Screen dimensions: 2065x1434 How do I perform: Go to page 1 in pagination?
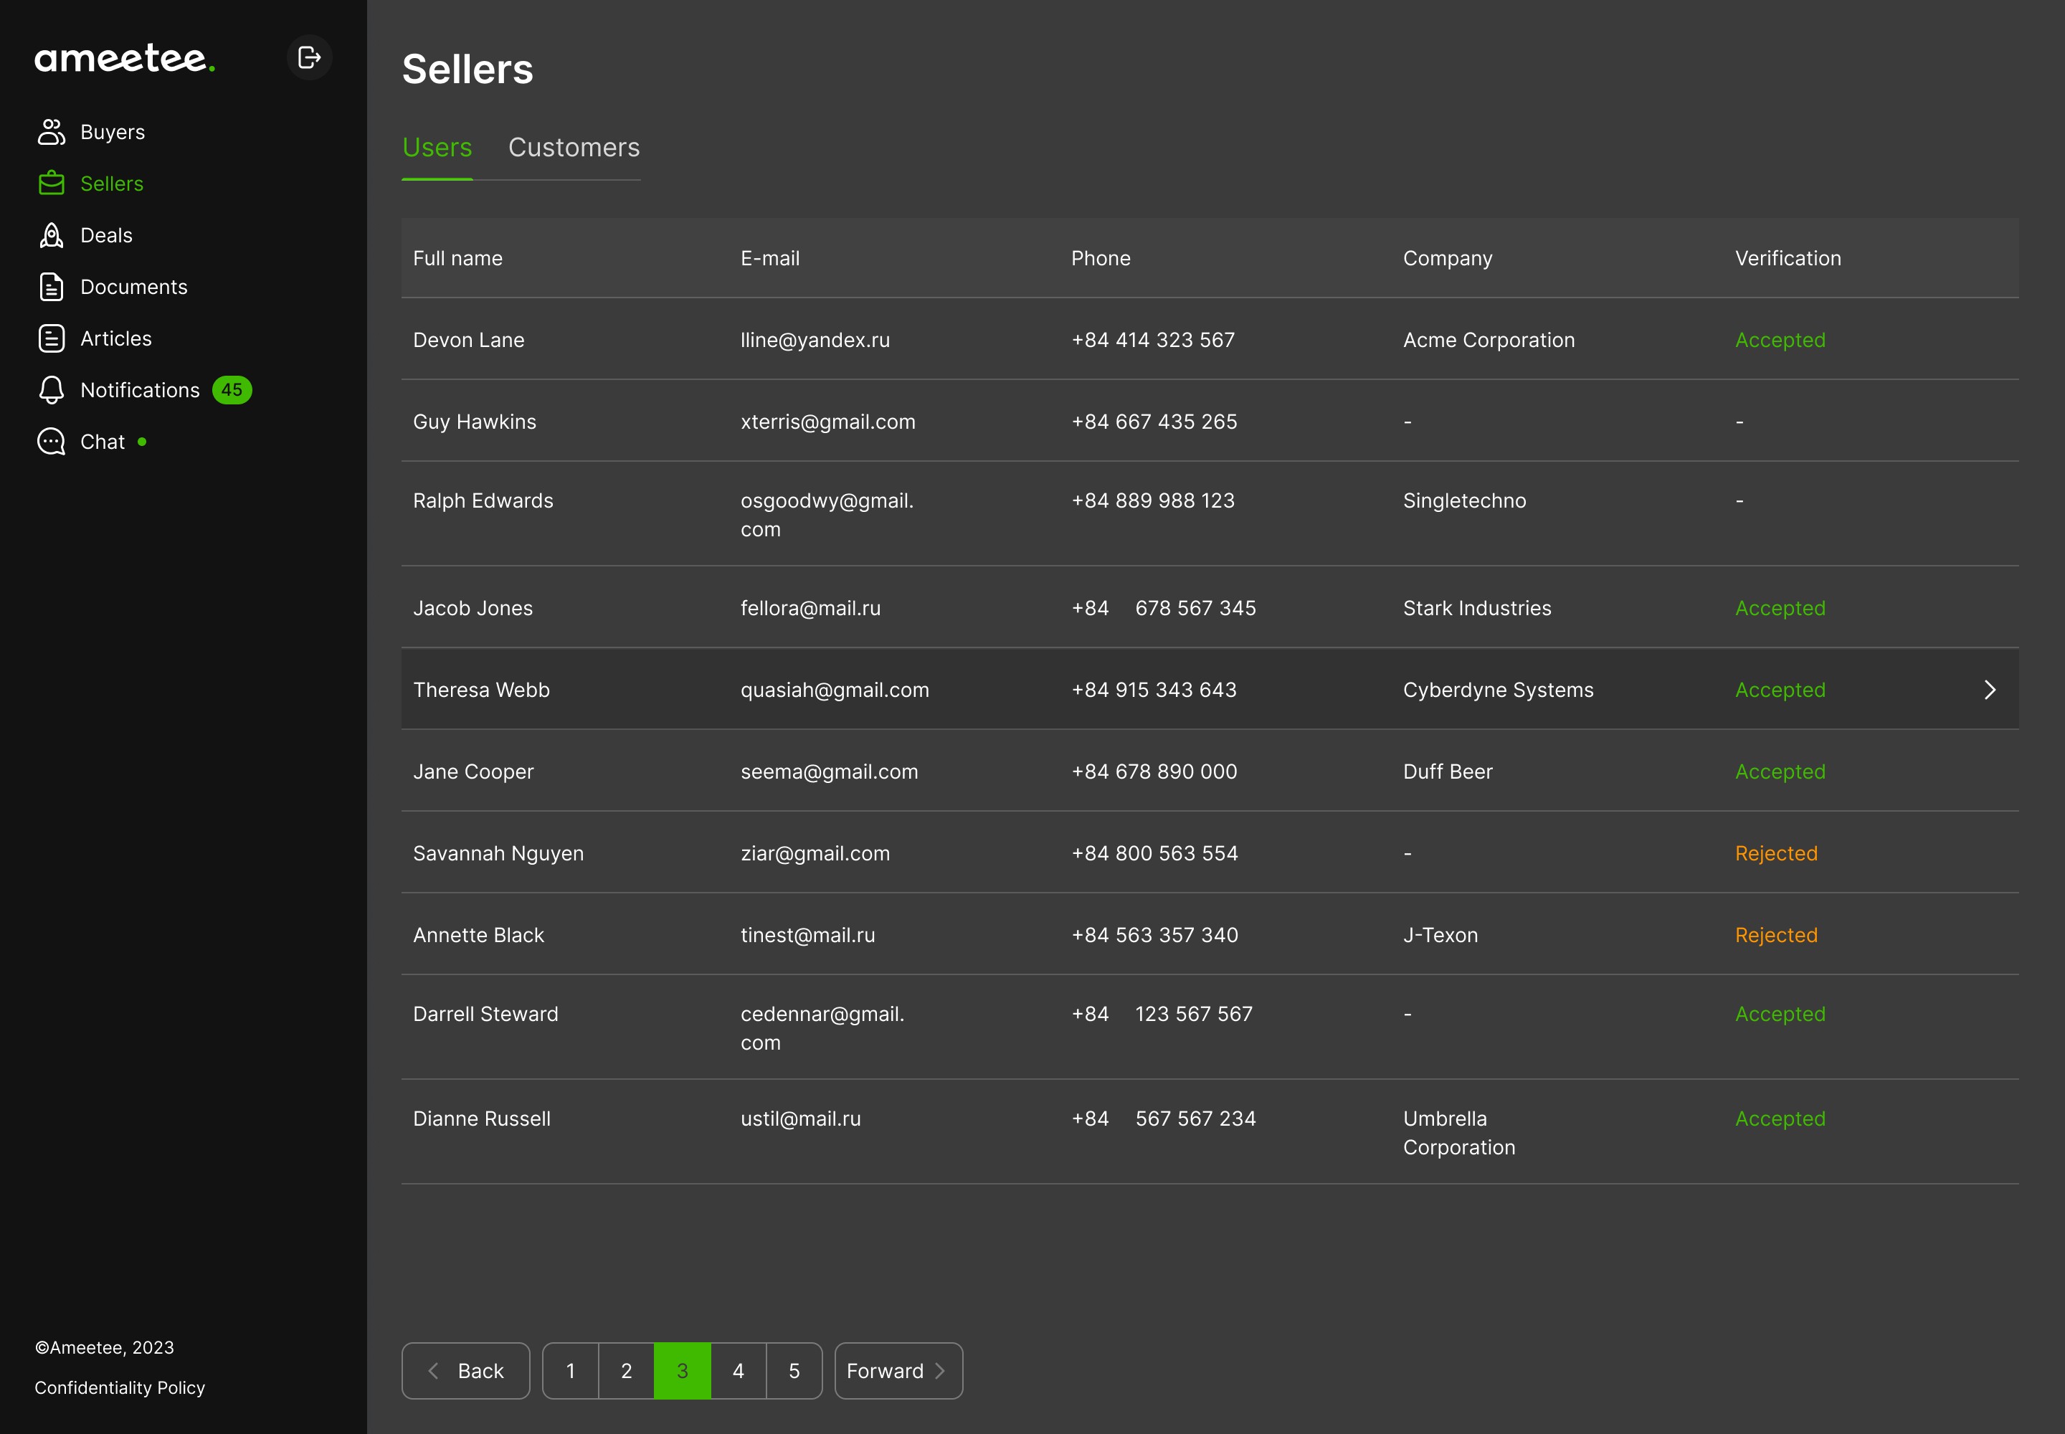click(571, 1371)
